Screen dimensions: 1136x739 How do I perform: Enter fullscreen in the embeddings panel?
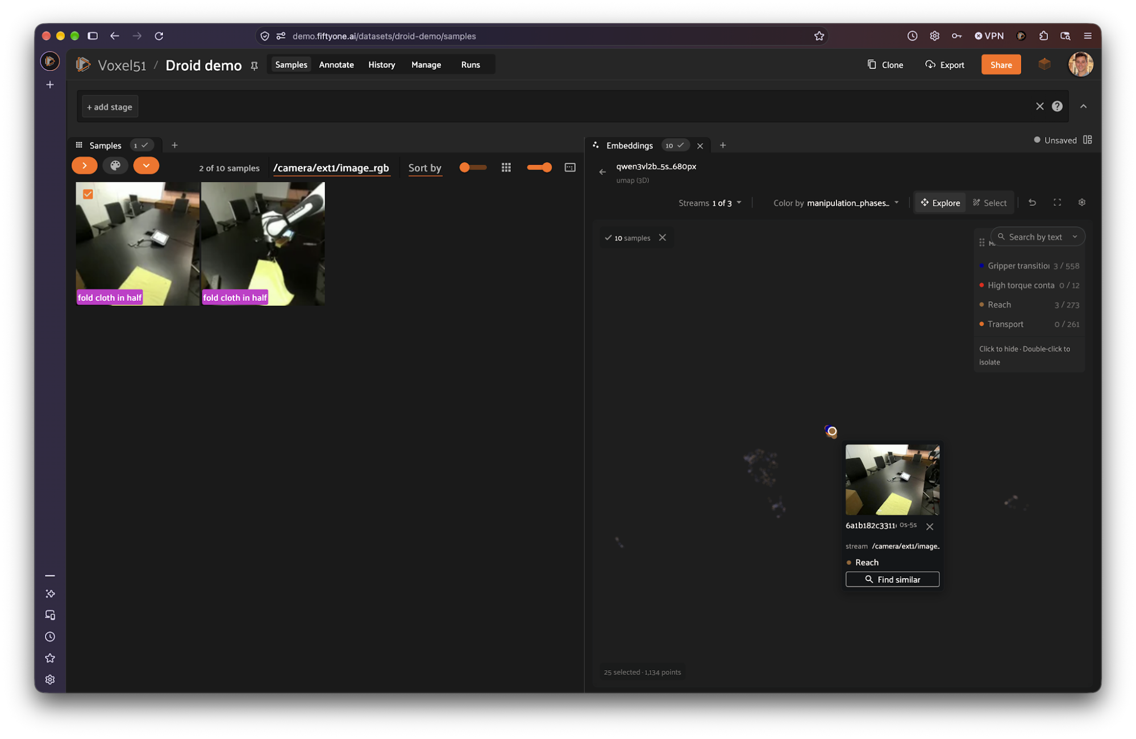1057,202
